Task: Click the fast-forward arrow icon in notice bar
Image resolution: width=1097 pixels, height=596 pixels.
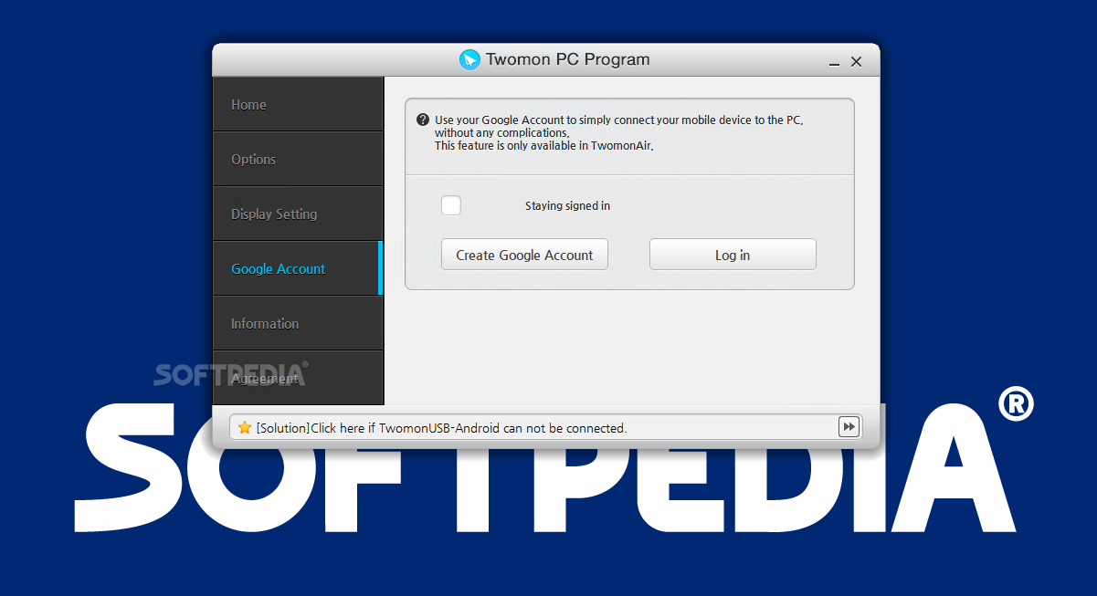Action: coord(849,427)
